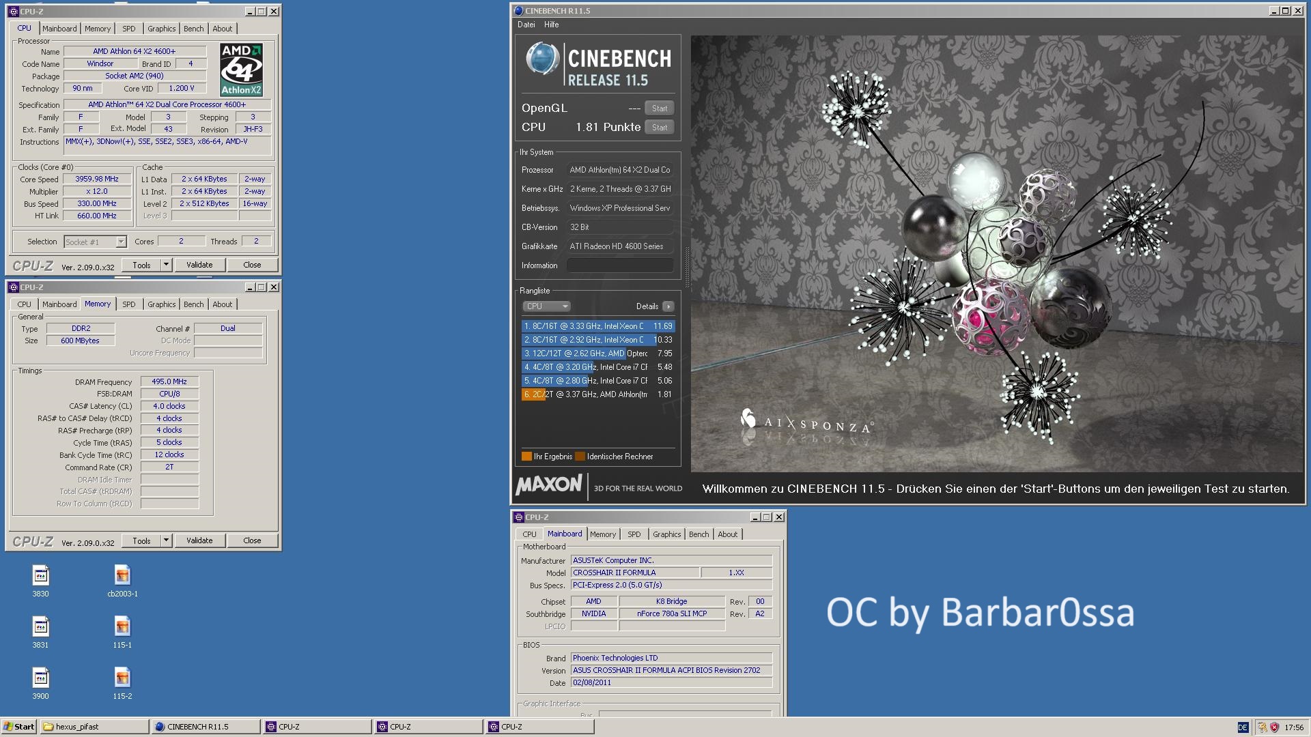Click Validate in top CPU-Z window
This screenshot has width=1311, height=737.
coord(199,265)
